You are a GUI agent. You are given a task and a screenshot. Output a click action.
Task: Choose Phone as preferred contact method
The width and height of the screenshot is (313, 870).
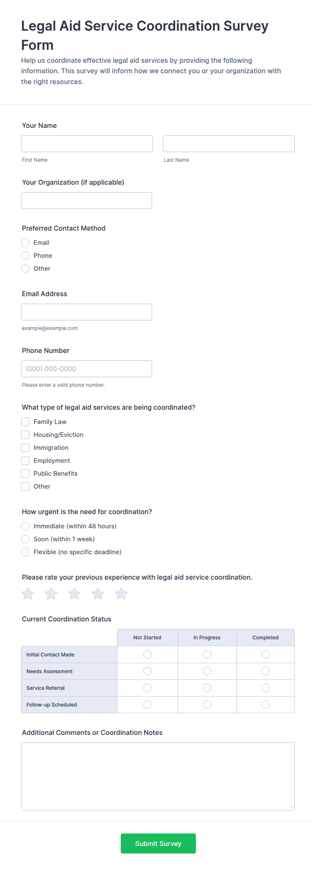click(25, 256)
